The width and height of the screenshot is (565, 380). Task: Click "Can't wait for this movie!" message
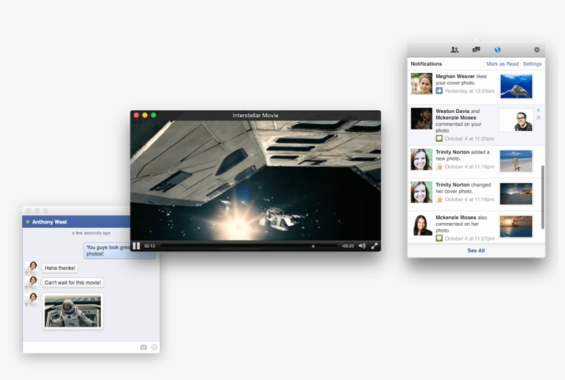(73, 282)
